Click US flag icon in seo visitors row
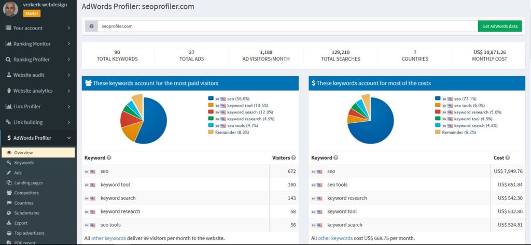 (92, 171)
